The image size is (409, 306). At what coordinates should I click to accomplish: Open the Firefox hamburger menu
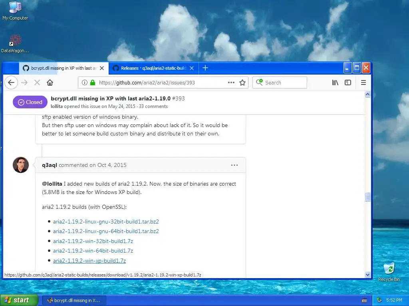click(363, 83)
